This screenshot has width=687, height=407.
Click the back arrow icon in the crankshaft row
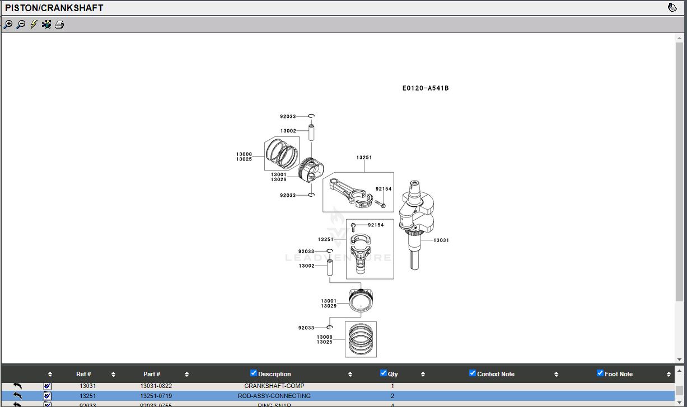[17, 386]
